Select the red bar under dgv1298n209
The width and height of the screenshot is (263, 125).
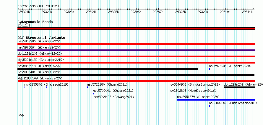[136, 81]
